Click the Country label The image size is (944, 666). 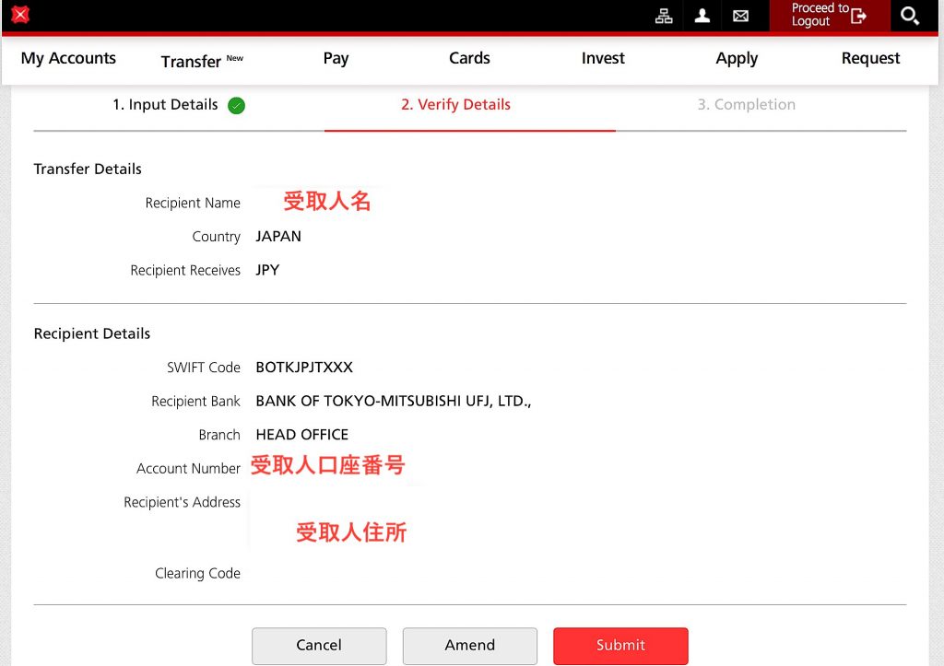(216, 237)
